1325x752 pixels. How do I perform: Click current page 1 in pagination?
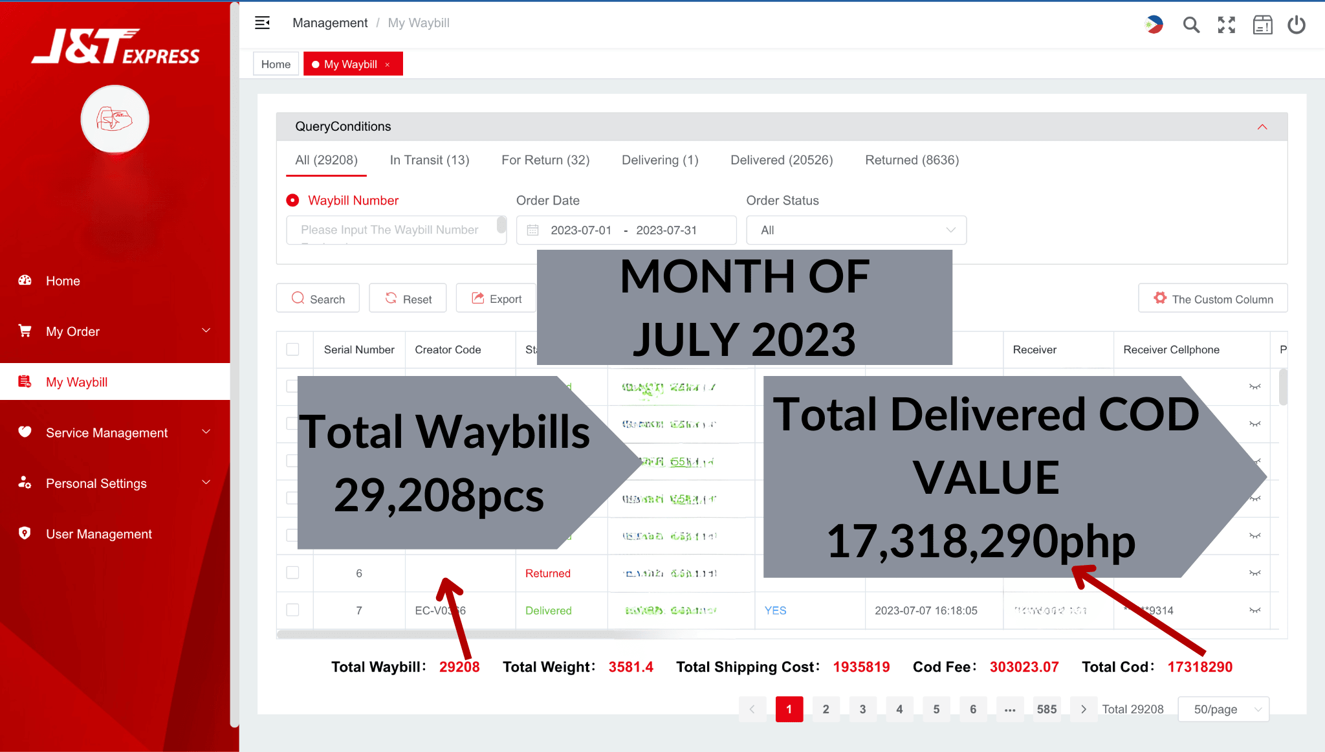(789, 709)
